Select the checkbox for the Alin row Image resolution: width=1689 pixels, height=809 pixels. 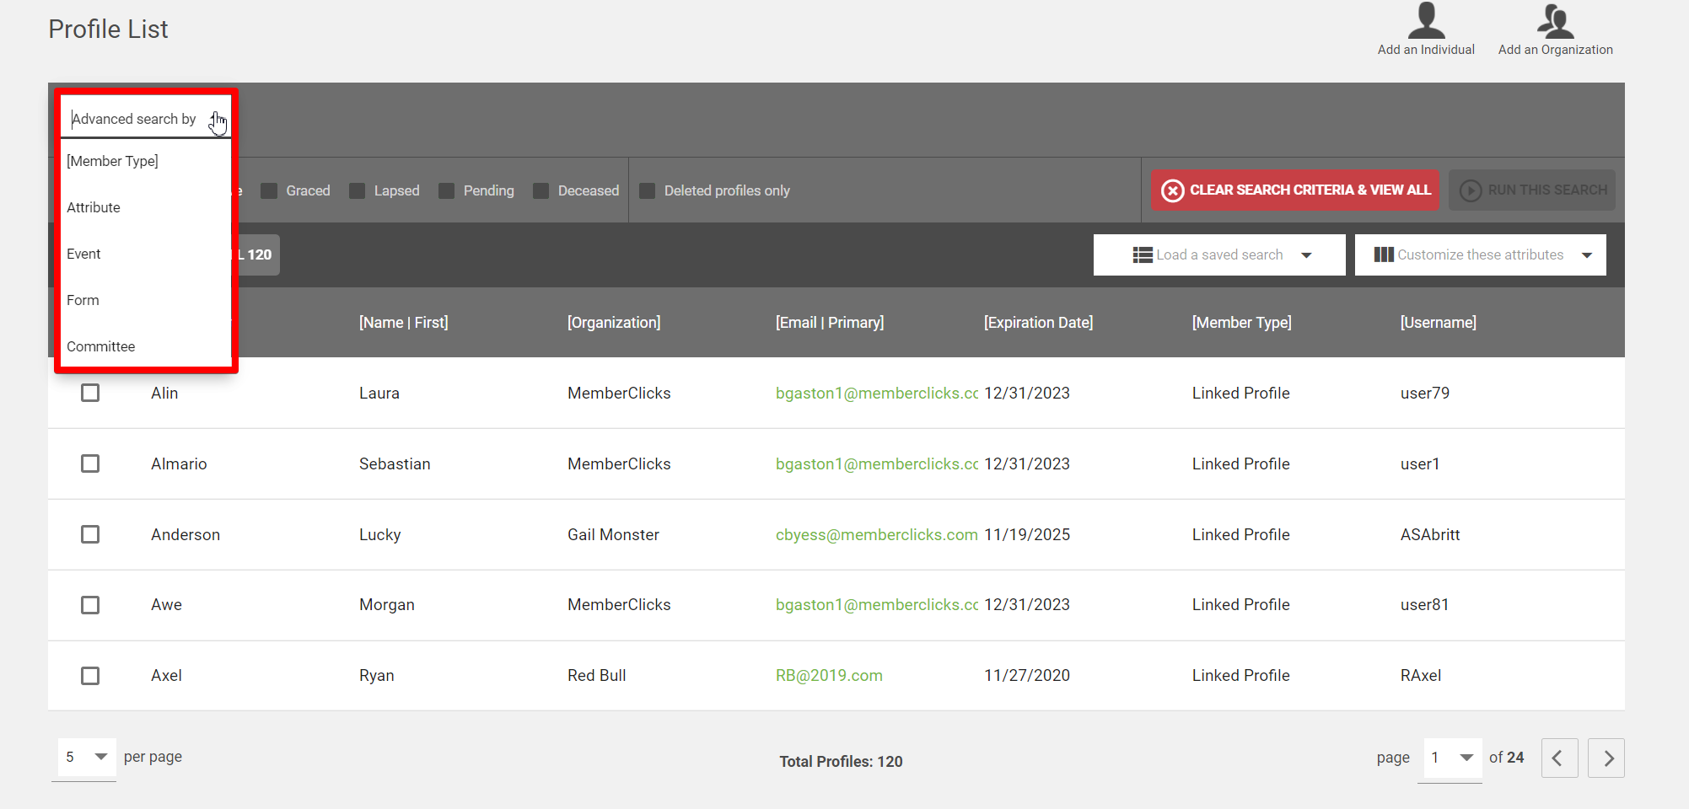(90, 393)
